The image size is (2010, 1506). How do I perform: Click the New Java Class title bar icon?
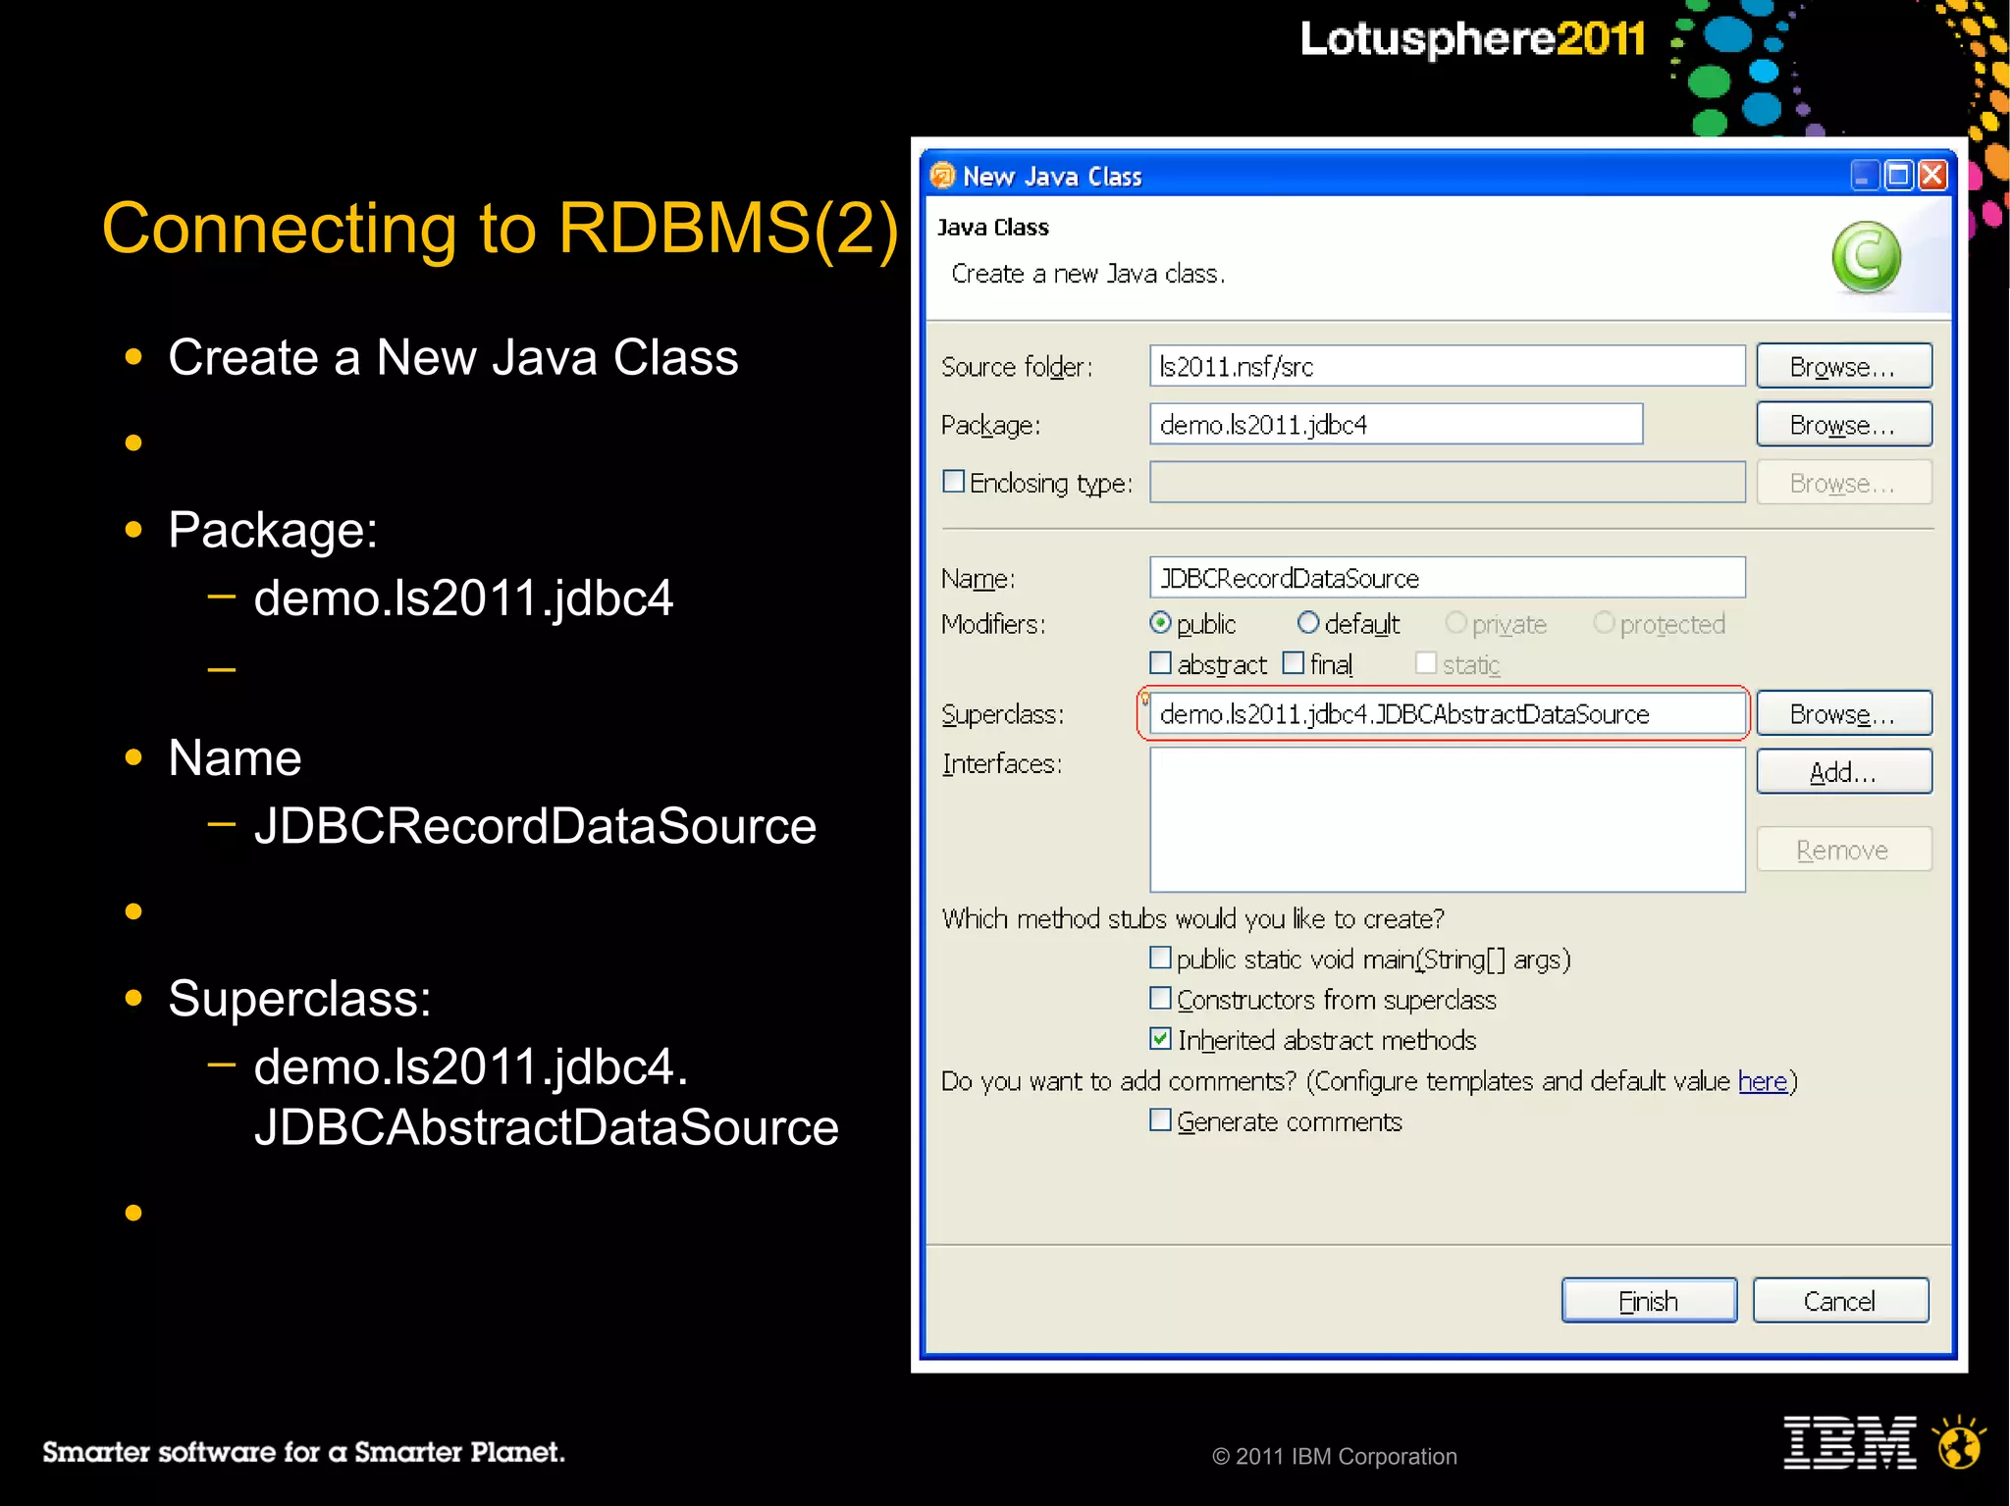point(942,176)
